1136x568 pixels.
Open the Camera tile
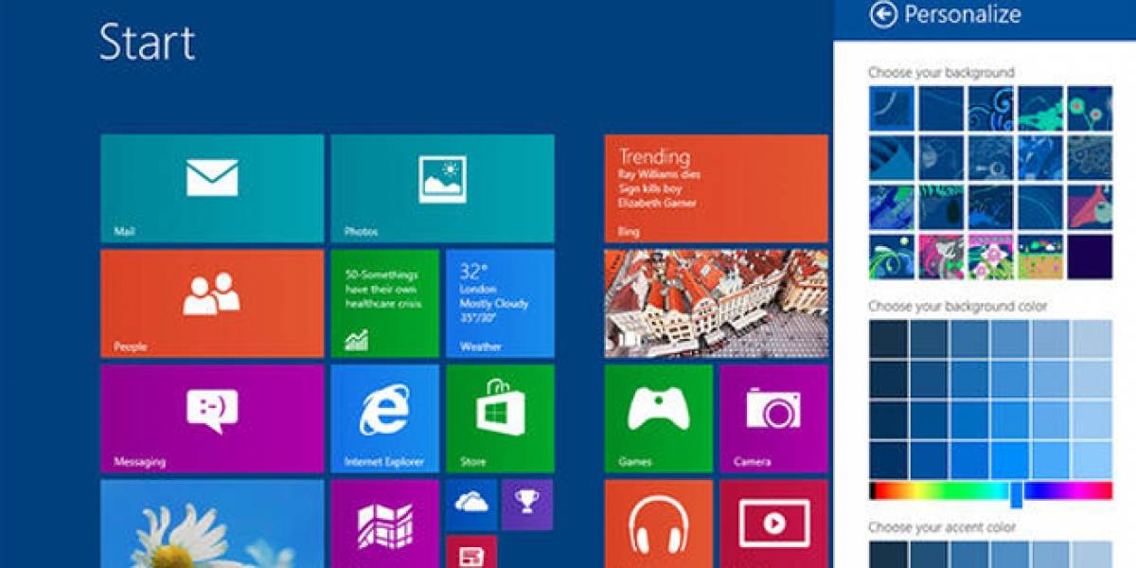coord(773,419)
